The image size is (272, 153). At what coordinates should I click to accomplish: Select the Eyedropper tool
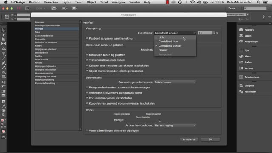3,106
